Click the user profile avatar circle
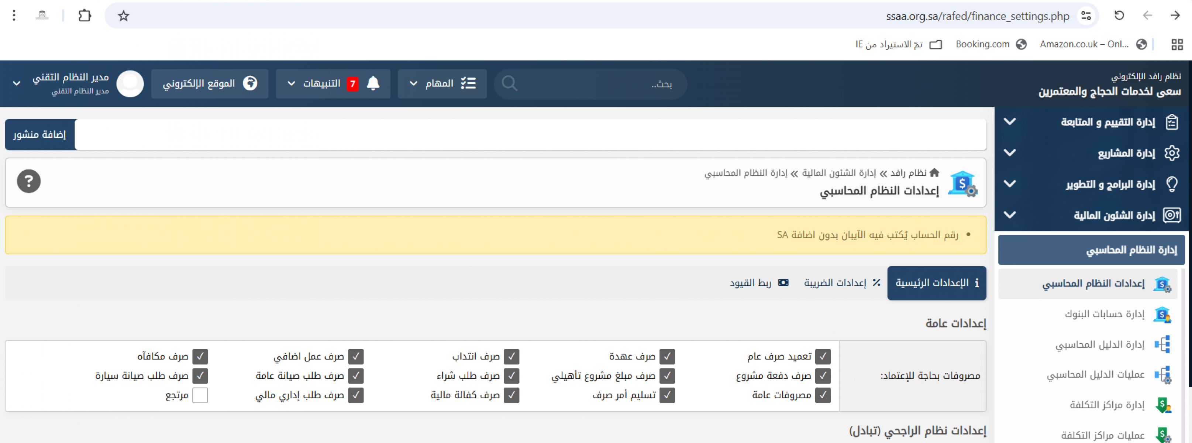The image size is (1192, 443). click(x=130, y=84)
